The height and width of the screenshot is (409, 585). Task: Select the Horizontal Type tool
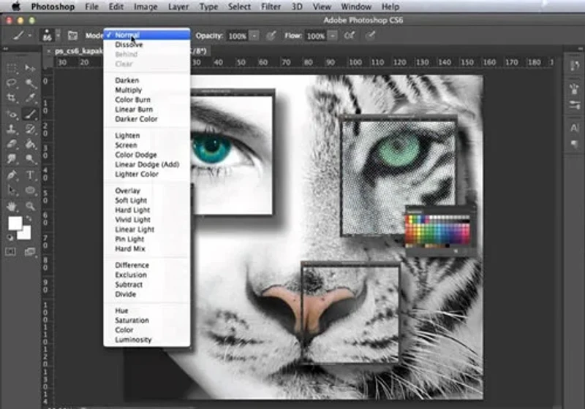(30, 175)
